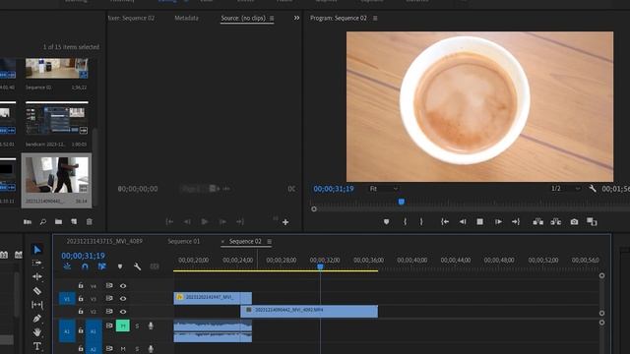
Task: Toggle lock on audio track A1
Action: coord(81,330)
